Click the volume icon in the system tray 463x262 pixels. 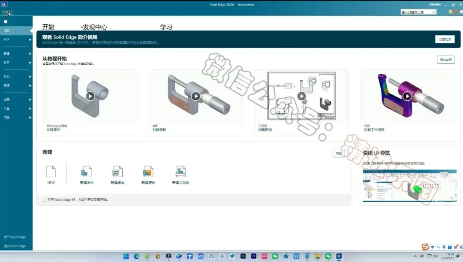click(x=435, y=256)
